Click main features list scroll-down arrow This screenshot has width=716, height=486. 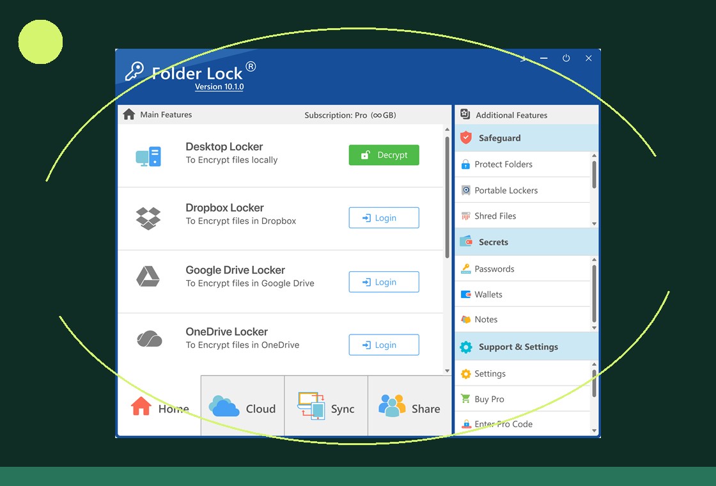(447, 370)
